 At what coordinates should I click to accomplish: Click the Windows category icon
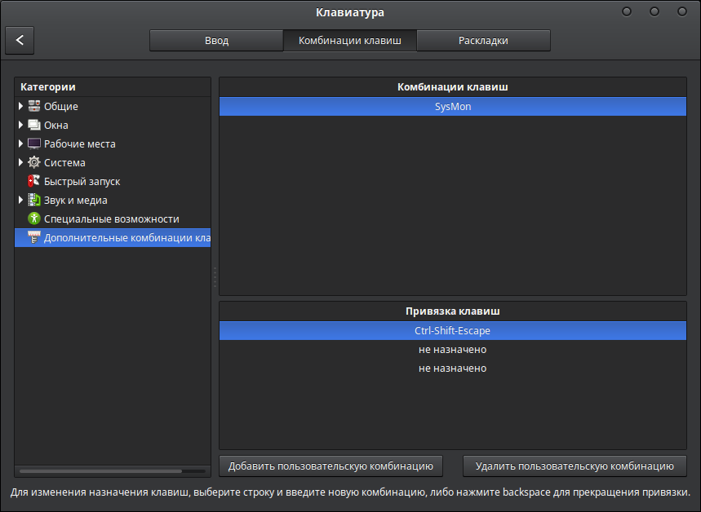[33, 125]
